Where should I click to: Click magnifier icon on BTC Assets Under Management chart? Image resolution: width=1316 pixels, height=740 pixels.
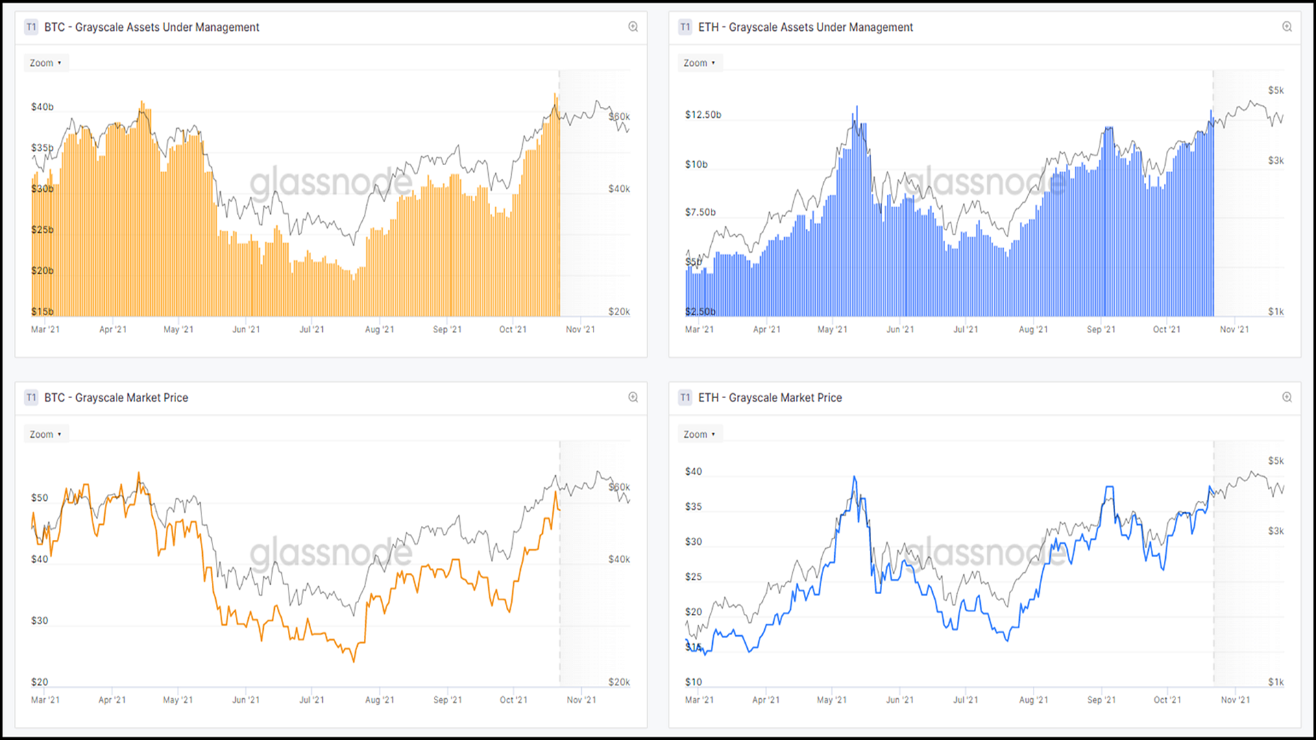pos(633,27)
